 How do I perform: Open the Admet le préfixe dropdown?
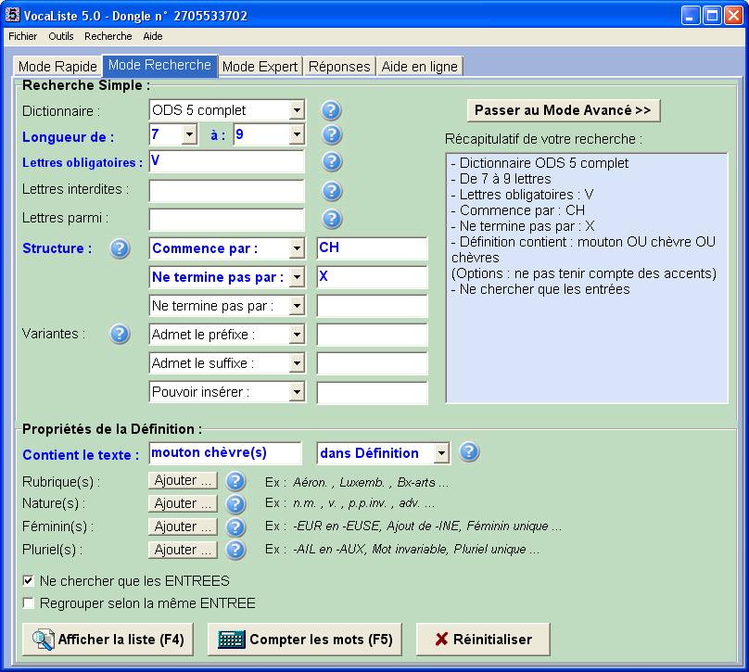coord(297,335)
